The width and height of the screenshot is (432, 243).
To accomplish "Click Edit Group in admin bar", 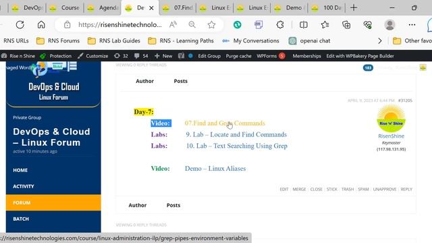I will pos(209,56).
